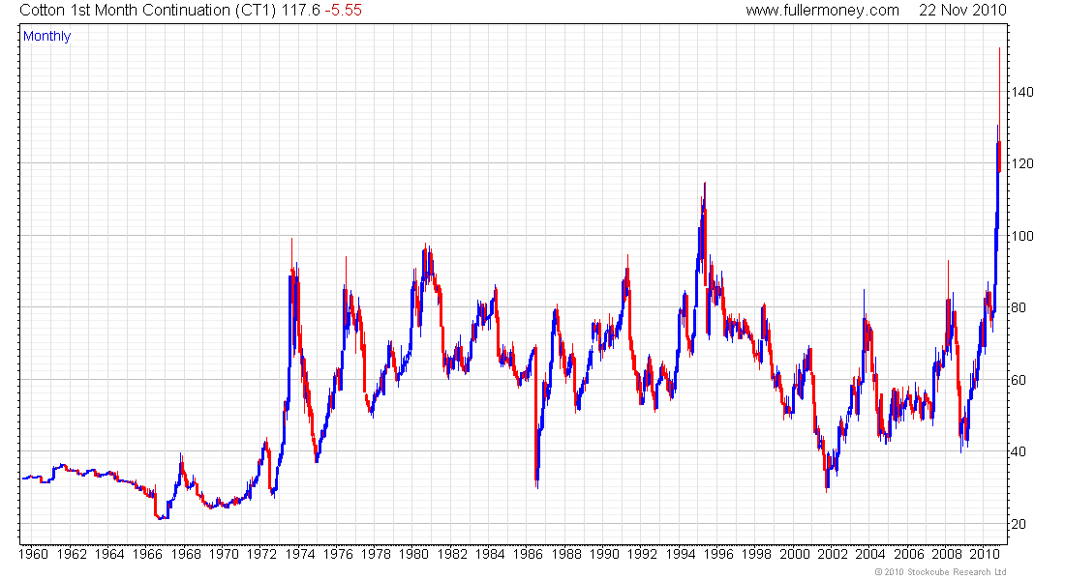Image resolution: width=1065 pixels, height=580 pixels.
Task: Click the 1998 year label
Action: click(756, 554)
